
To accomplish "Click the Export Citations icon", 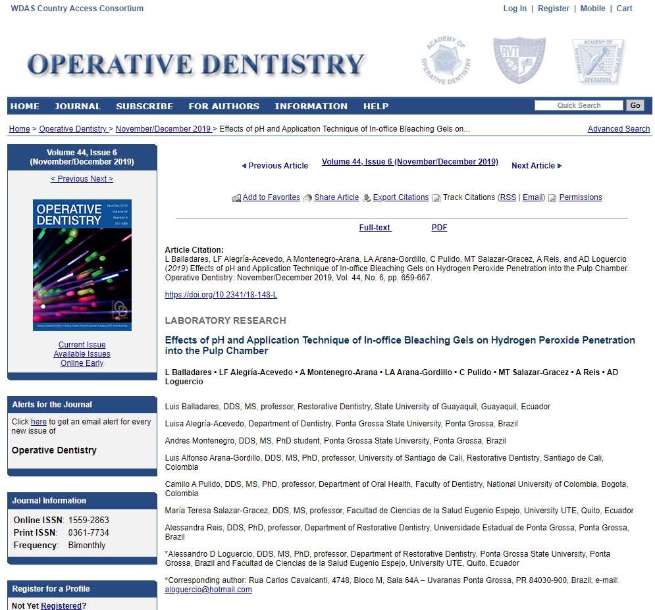I will pos(367,198).
